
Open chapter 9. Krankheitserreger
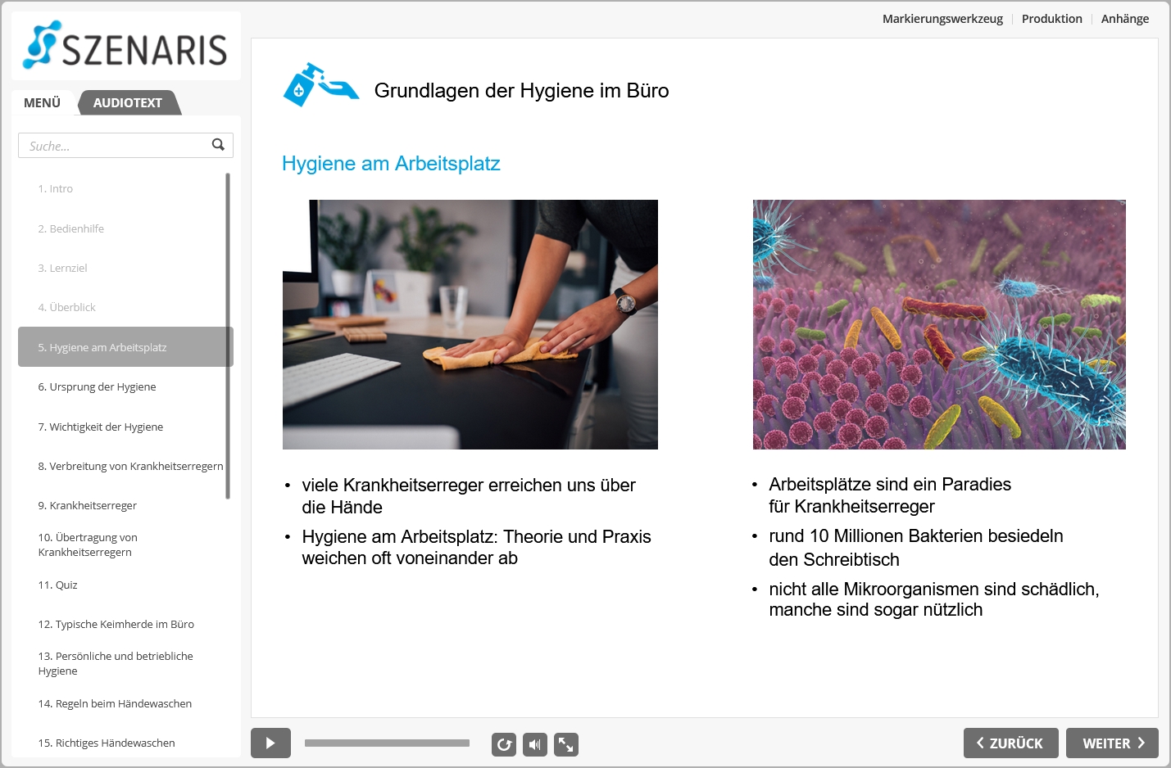click(125, 505)
